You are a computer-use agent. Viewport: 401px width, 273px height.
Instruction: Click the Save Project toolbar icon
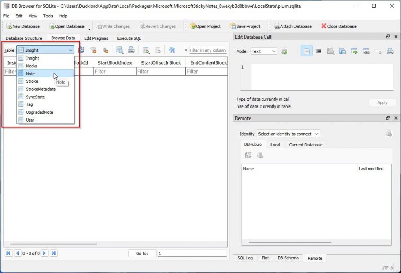(233, 26)
